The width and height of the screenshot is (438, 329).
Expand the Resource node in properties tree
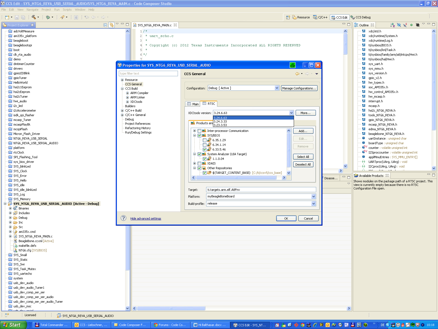point(122,80)
